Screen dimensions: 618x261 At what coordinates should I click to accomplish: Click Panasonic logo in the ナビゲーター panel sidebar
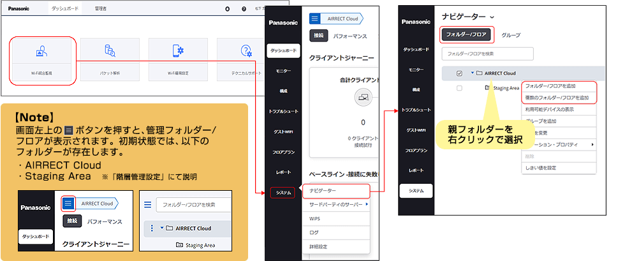point(416,22)
